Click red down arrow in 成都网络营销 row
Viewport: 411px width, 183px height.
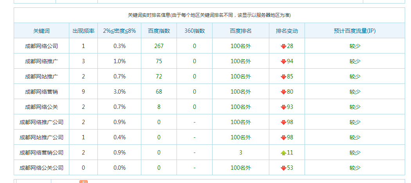[x=283, y=92]
